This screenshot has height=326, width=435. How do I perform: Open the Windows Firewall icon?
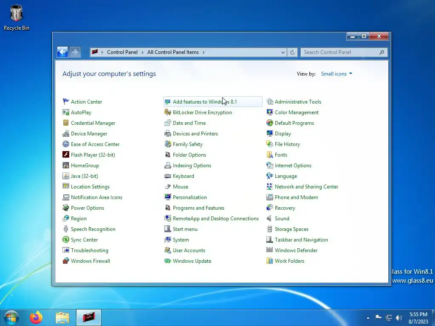66,261
